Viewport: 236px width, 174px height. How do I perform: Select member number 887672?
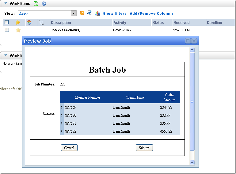point(70,131)
